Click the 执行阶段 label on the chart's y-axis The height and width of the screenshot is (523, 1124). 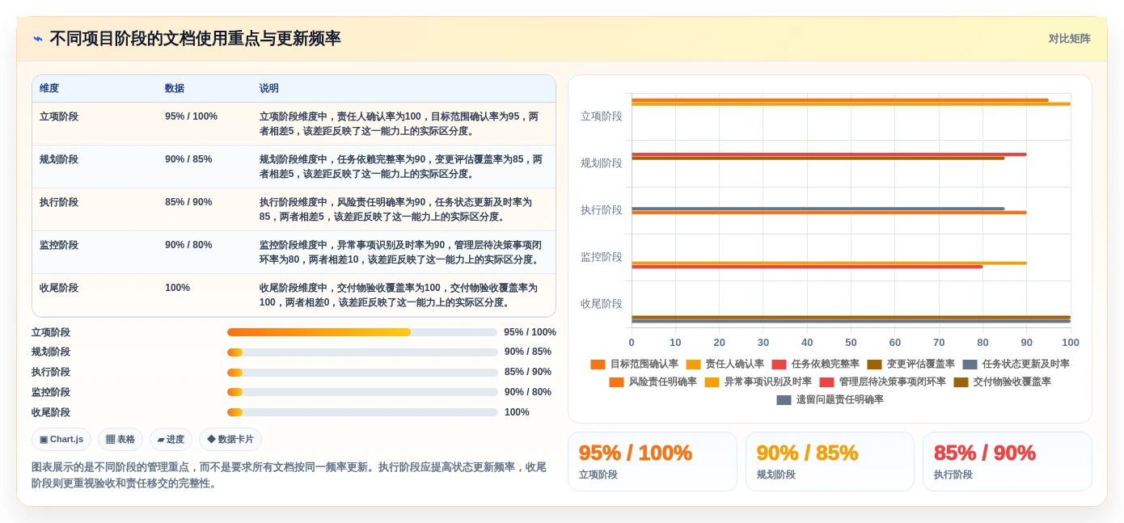602,209
